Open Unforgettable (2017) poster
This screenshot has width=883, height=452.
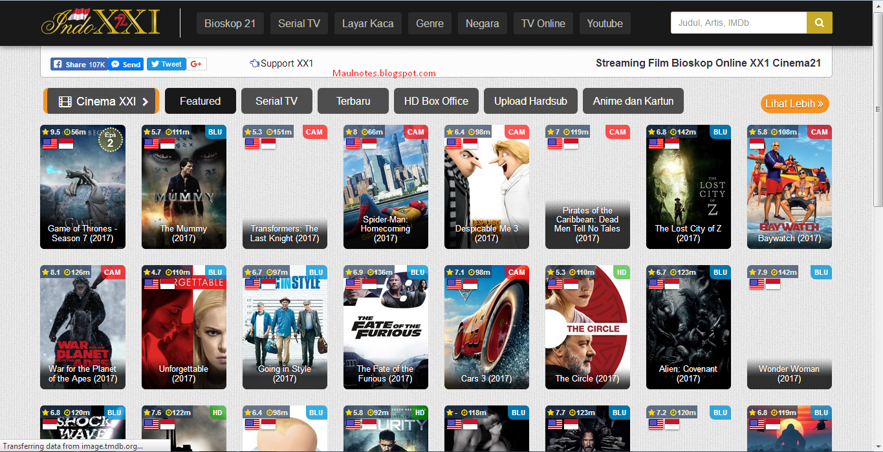click(184, 327)
